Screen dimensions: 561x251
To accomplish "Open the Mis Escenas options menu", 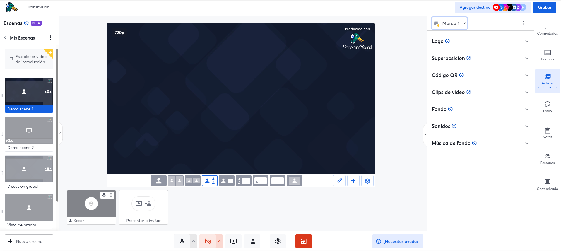I will (x=50, y=38).
